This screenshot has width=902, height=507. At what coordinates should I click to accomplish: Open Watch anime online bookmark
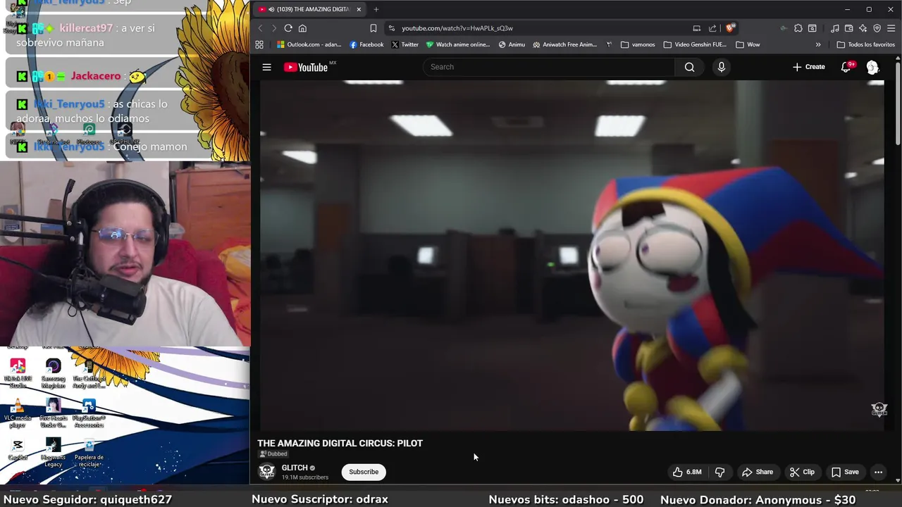458,44
